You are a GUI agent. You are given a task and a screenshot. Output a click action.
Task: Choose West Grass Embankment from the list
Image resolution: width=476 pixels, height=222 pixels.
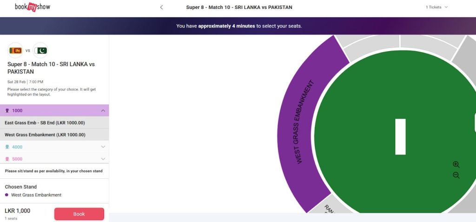click(45, 135)
